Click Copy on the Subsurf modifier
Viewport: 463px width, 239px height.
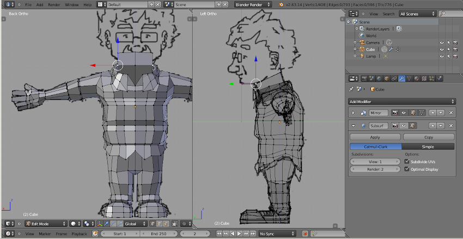[x=429, y=137]
